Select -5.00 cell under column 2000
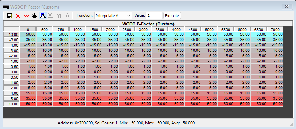This screenshot has width=296, height=129. click(x=110, y=56)
